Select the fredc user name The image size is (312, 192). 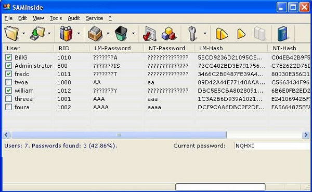click(22, 74)
